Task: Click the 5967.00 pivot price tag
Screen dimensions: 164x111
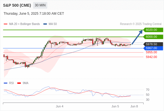Action: [x=153, y=48]
